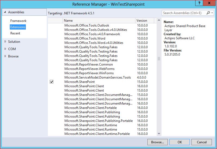The image size is (217, 149).
Task: Click the assembly list scrollbar thumb
Action: point(159,59)
